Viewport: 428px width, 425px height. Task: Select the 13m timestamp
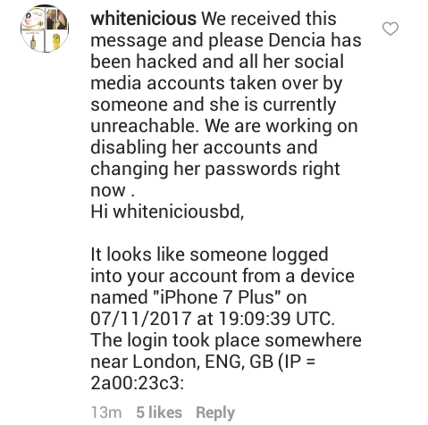point(106,412)
